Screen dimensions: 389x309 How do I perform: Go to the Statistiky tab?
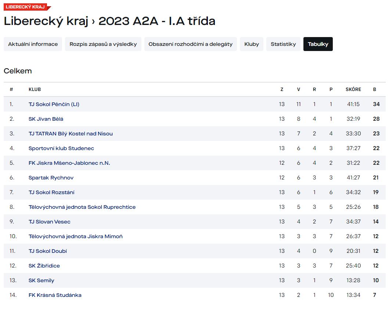[x=283, y=44]
